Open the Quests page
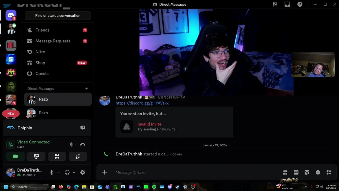 [x=58, y=73]
